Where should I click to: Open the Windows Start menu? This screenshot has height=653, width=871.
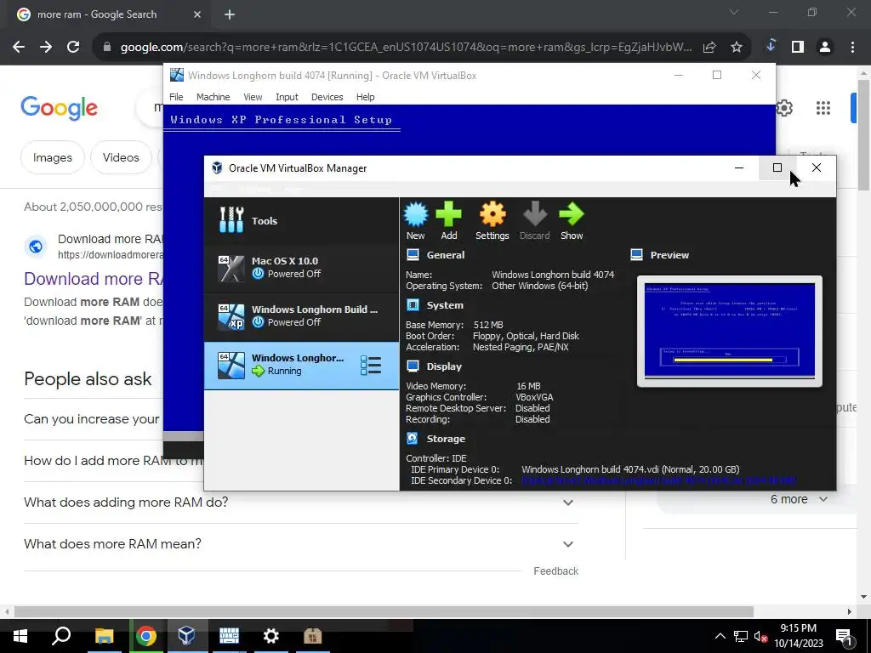(x=20, y=636)
